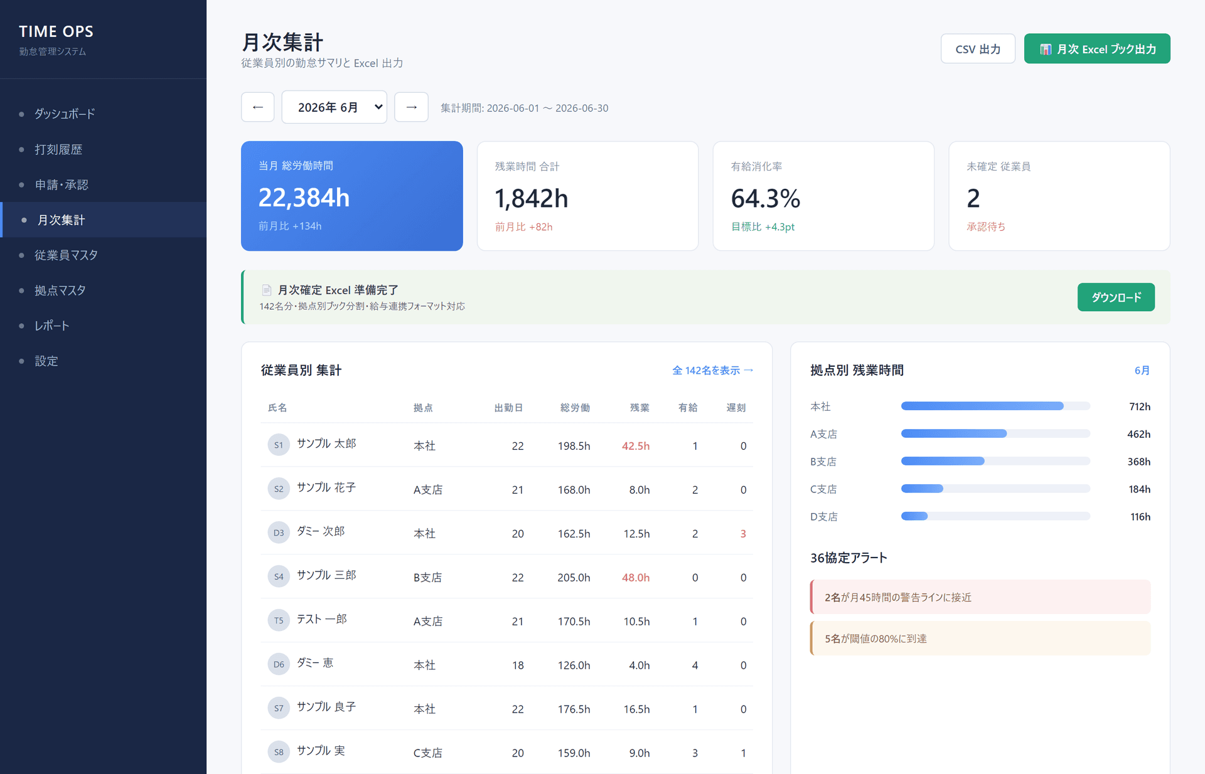Click the A支店 overtime bar
Viewport: 1205px width, 774px height.
(995, 434)
